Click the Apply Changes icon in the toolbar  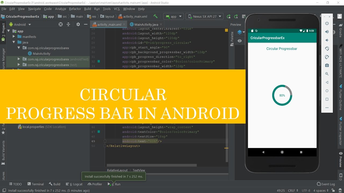pyautogui.click(x=228, y=16)
